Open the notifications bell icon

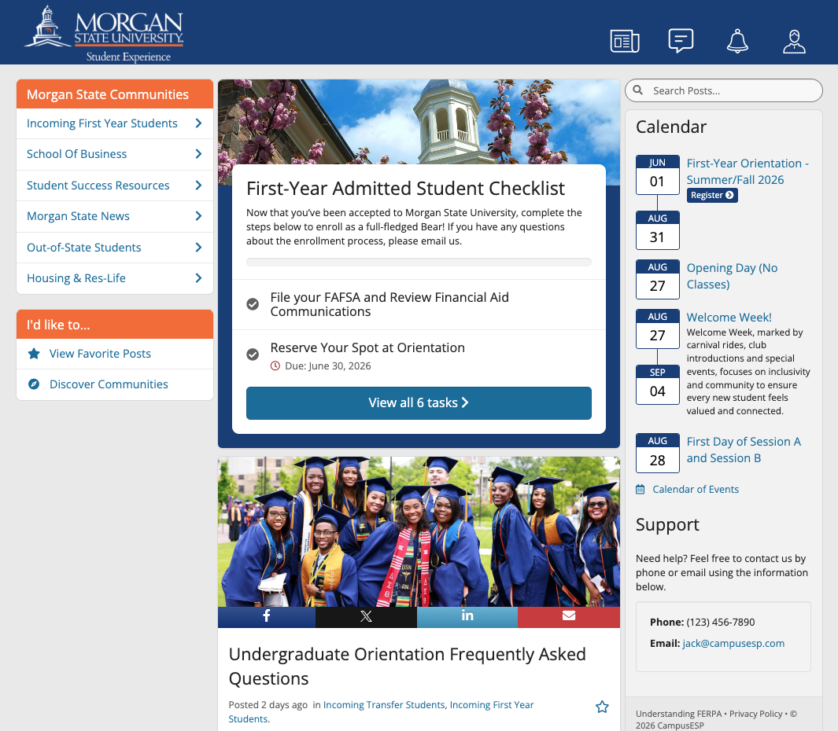pos(737,41)
